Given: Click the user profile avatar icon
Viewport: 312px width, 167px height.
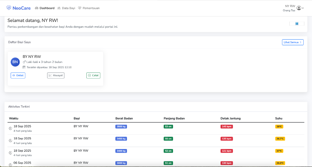Looking at the screenshot, I should (x=299, y=8).
